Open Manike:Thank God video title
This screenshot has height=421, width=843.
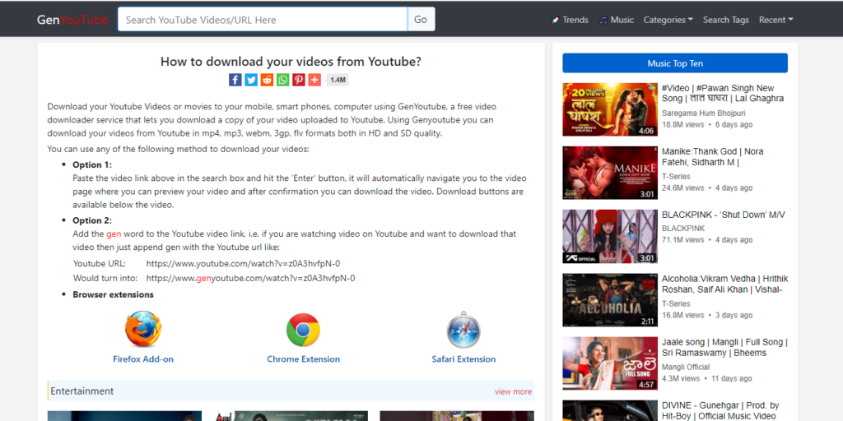[712, 157]
